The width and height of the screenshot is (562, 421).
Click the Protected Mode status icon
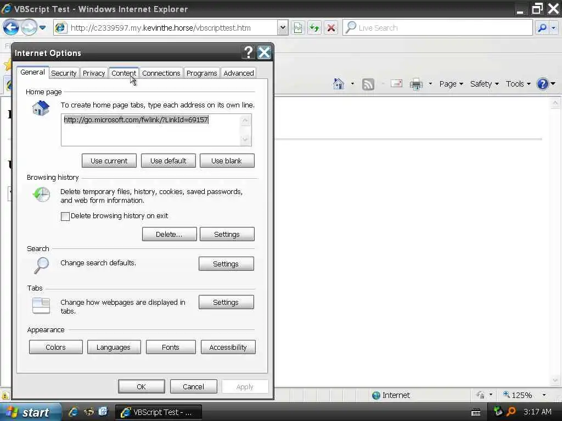pyautogui.click(x=480, y=395)
